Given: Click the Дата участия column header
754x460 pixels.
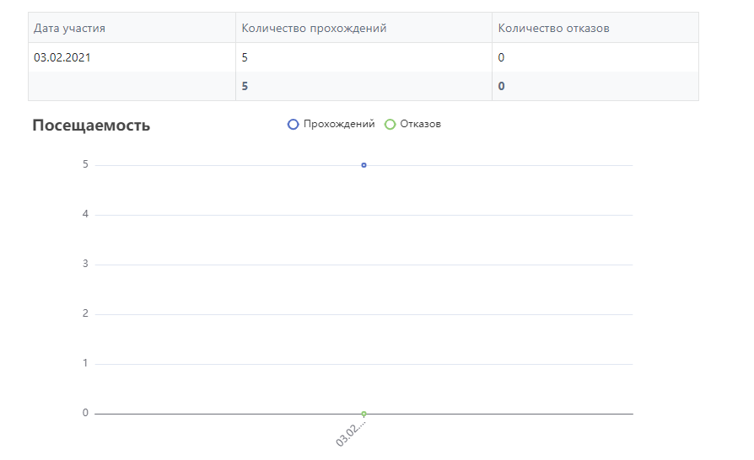Looking at the screenshot, I should point(69,28).
